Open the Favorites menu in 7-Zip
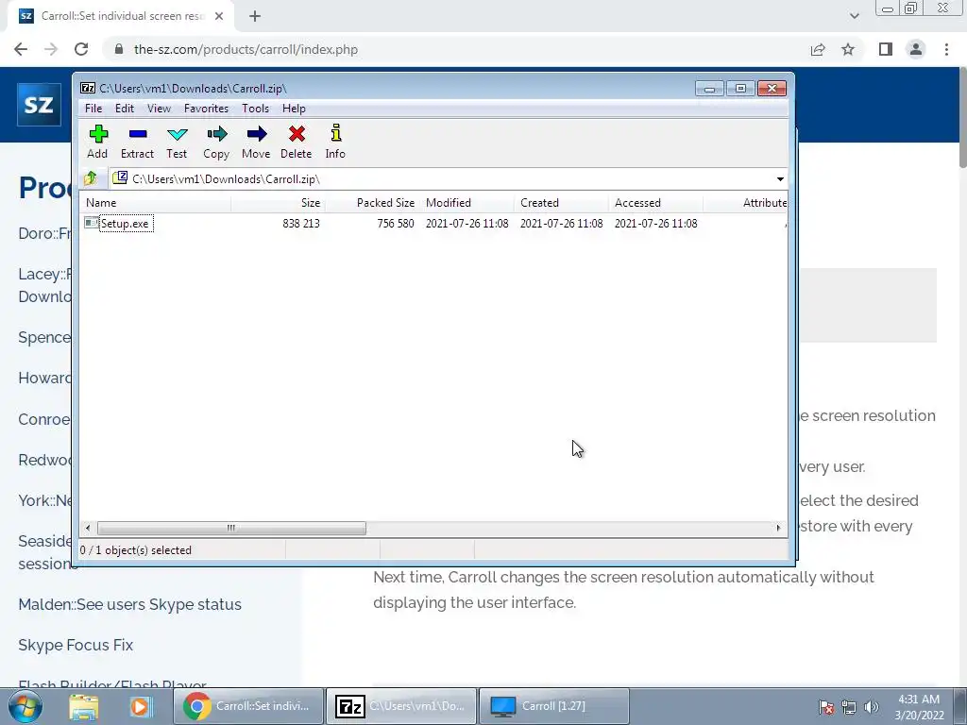This screenshot has height=725, width=967. click(207, 109)
